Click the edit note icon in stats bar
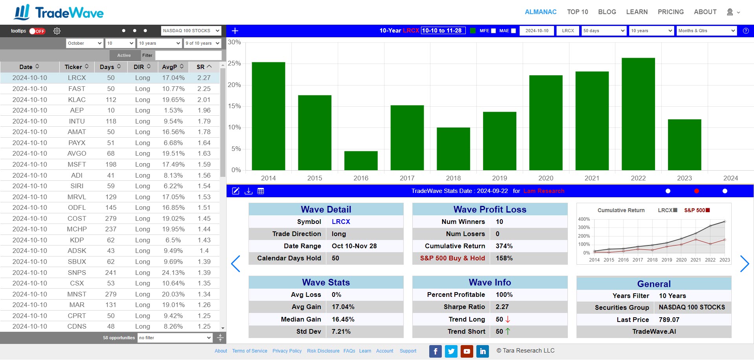Image resolution: width=754 pixels, height=360 pixels. (236, 191)
